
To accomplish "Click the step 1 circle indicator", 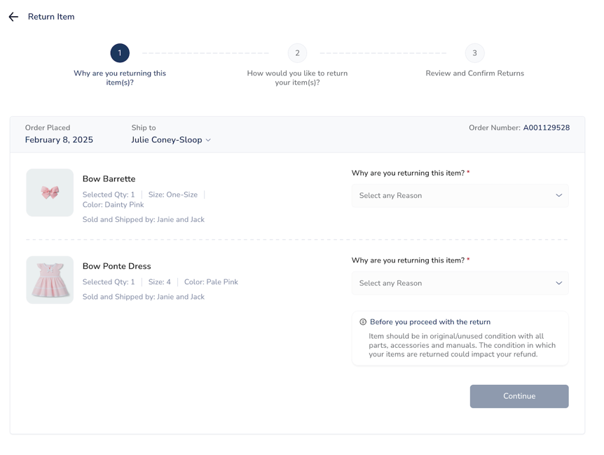I will (120, 53).
